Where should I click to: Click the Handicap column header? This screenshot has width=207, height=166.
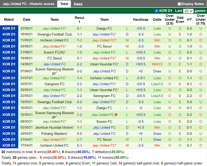coord(141,19)
